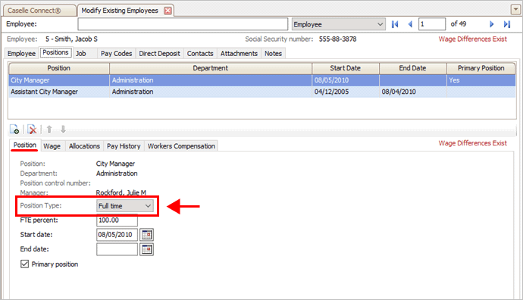523x300 pixels.
Task: Sort by the Primary Position column header
Action: pos(481,68)
